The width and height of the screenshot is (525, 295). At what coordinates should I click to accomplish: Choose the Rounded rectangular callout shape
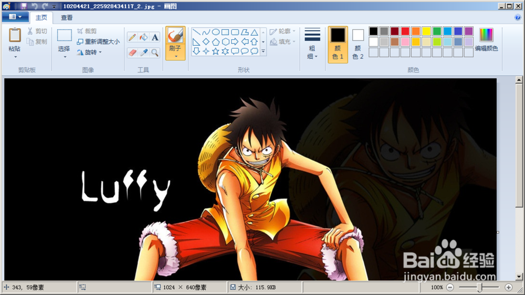coord(235,51)
